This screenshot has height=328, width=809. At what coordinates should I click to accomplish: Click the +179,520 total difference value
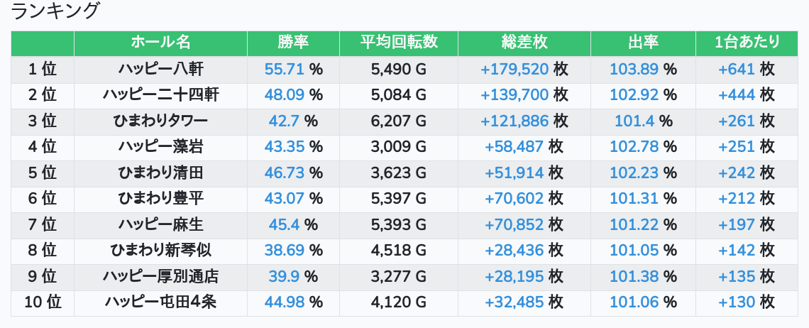point(514,70)
